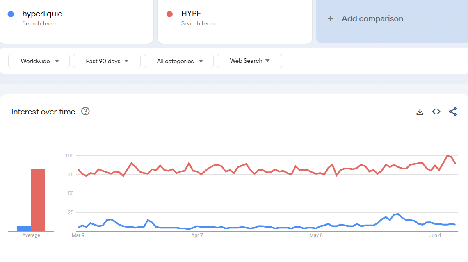The width and height of the screenshot is (468, 262).
Task: Click the blue hyperliquid average bar
Action: point(24,228)
